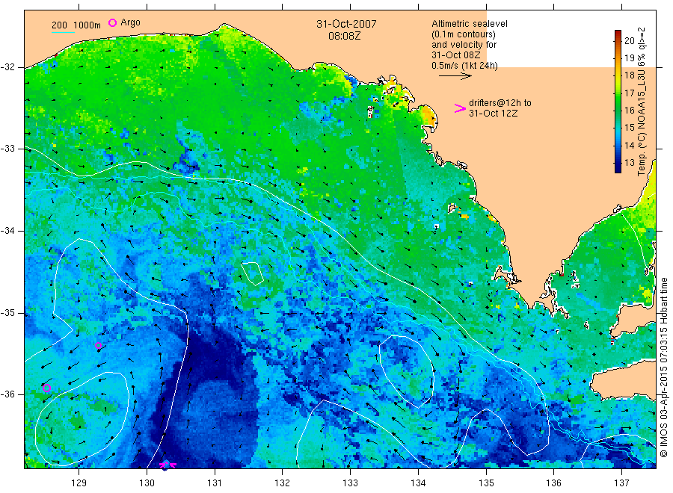
Task: Click the 'Argo' legend label
Action: coord(130,22)
